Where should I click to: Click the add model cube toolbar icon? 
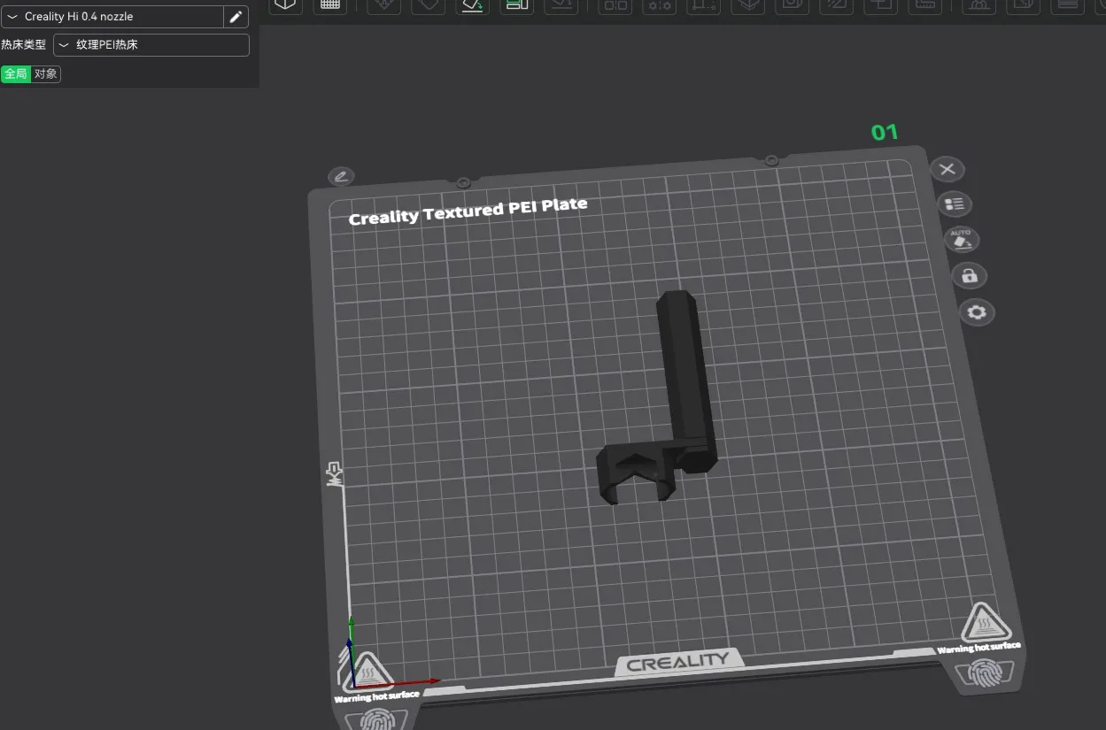tap(285, 4)
